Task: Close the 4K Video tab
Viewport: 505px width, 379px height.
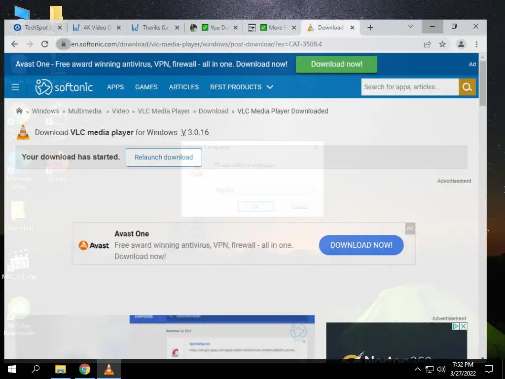Action: click(x=118, y=28)
